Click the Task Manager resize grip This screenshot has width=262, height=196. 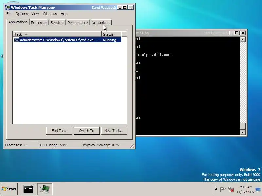(132, 146)
